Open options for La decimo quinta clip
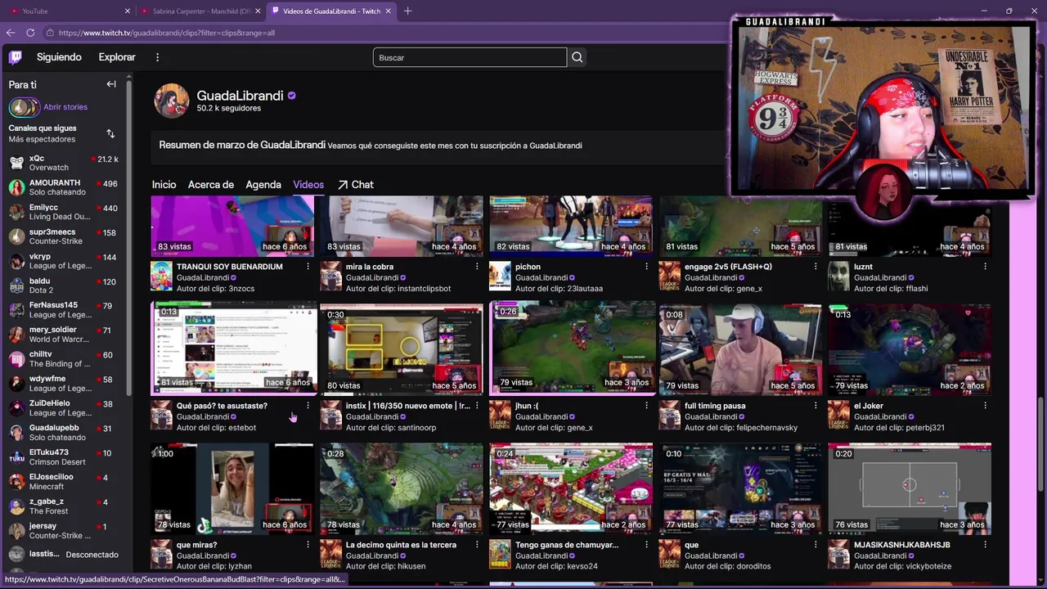Viewport: 1047px width, 589px height. click(x=477, y=545)
